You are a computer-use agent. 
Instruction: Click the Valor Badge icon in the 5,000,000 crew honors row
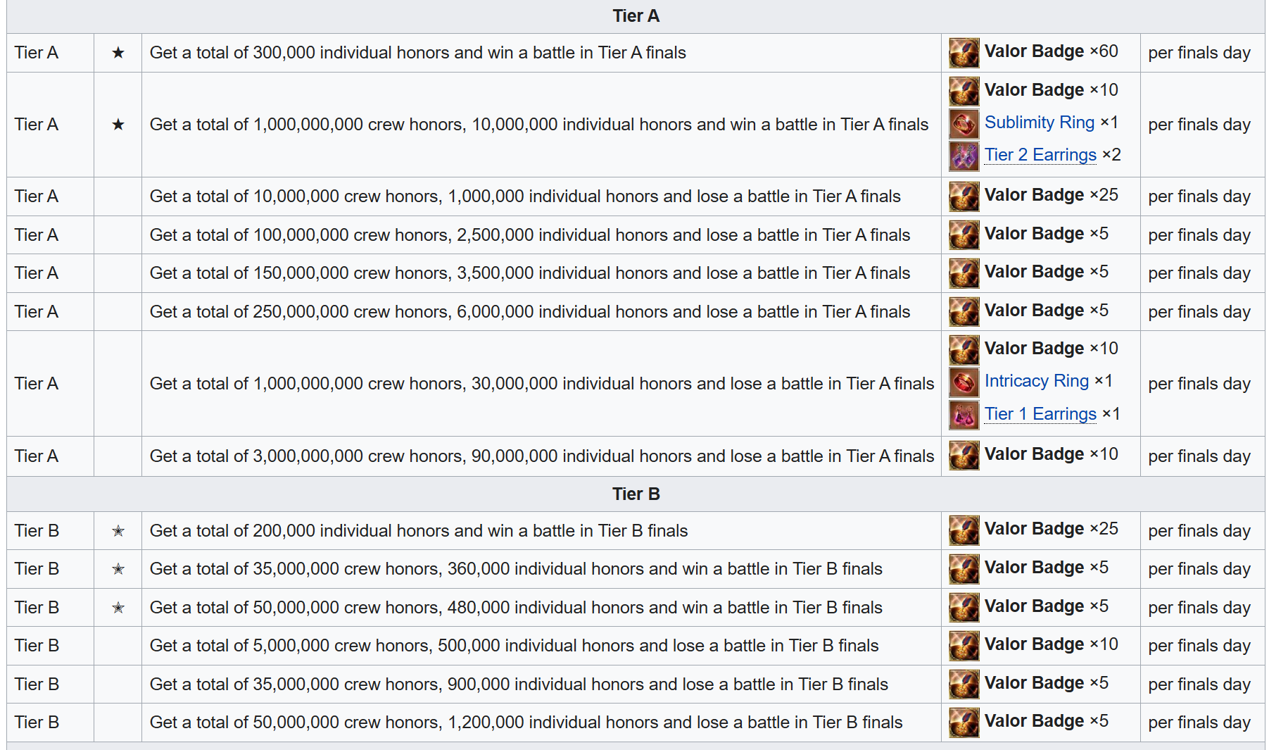click(x=964, y=646)
